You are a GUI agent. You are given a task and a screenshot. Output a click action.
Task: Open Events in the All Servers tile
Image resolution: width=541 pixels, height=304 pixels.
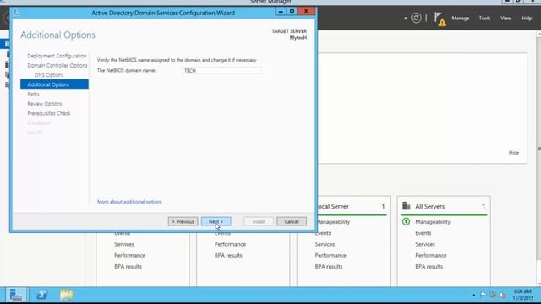coord(424,233)
